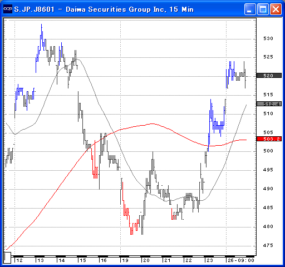Maximize the Daiwa Securities chart window

[263, 9]
